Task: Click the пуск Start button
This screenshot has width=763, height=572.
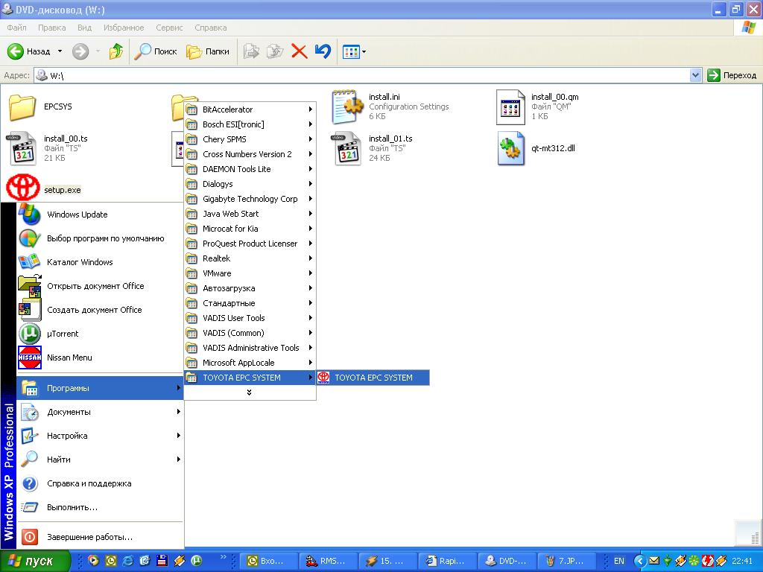Action: [36, 561]
